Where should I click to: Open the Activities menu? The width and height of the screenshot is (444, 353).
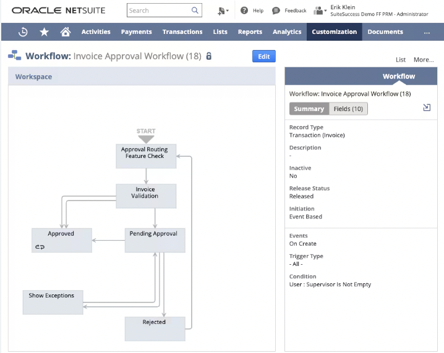coord(96,31)
